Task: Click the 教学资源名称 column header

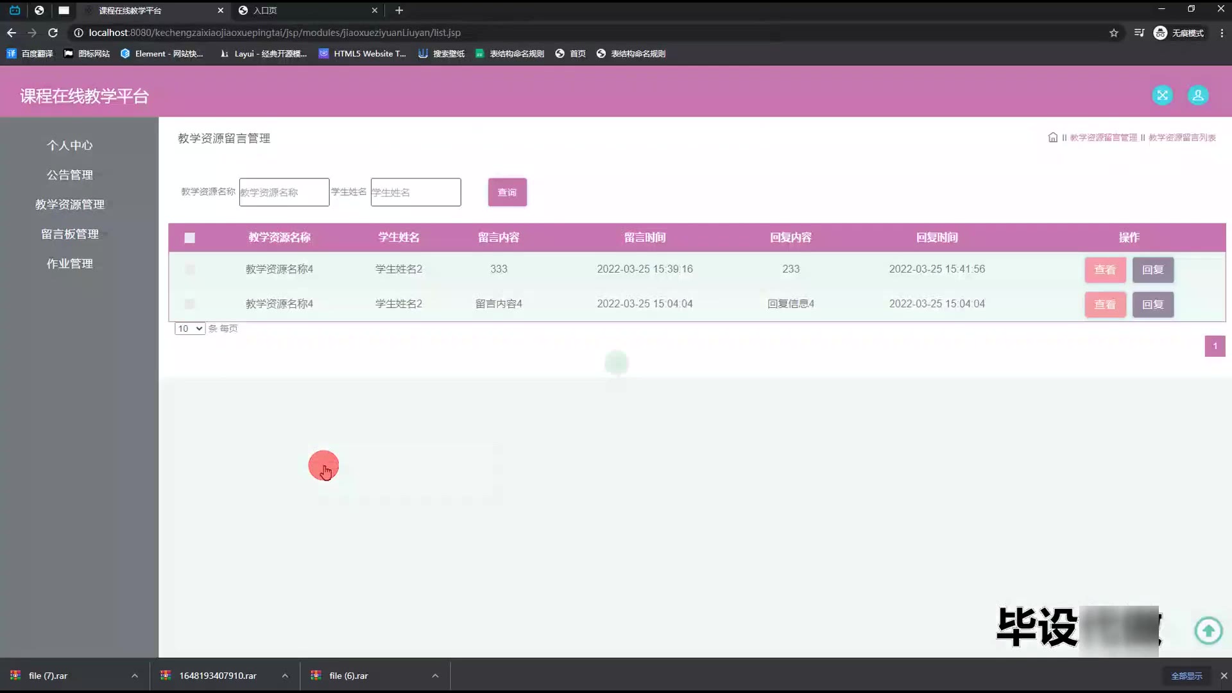Action: click(279, 237)
